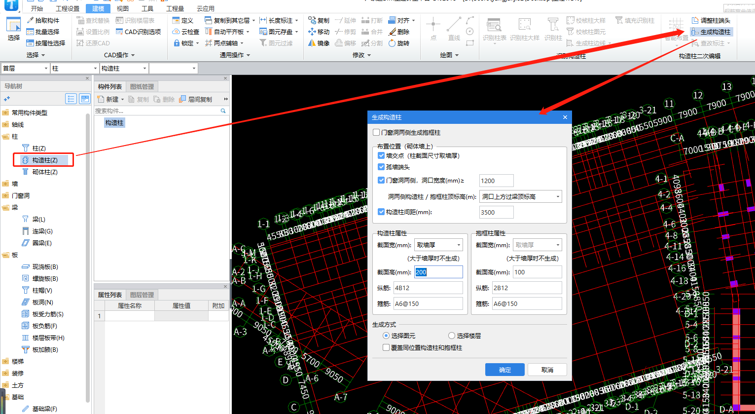Select the 两点辅轴 tool
This screenshot has height=414, width=755.
pyautogui.click(x=221, y=43)
